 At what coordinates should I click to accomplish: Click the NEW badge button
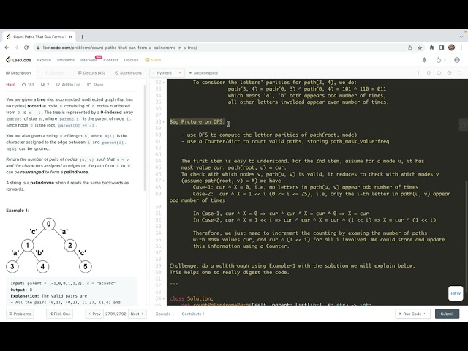(456, 293)
